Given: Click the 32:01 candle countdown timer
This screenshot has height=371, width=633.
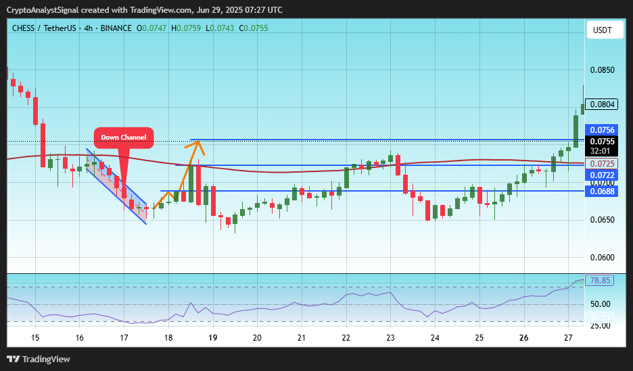Looking at the screenshot, I should coord(600,152).
